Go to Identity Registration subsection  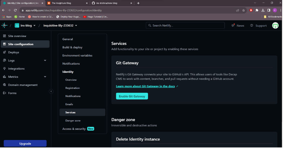tap(72, 88)
